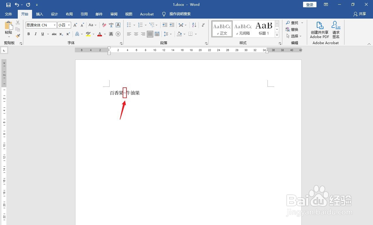Click the Decrease Font Size icon
This screenshot has width=373, height=225.
click(82, 25)
